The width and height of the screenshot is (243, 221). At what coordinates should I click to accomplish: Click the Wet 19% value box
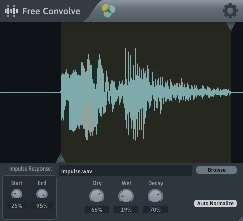click(126, 210)
